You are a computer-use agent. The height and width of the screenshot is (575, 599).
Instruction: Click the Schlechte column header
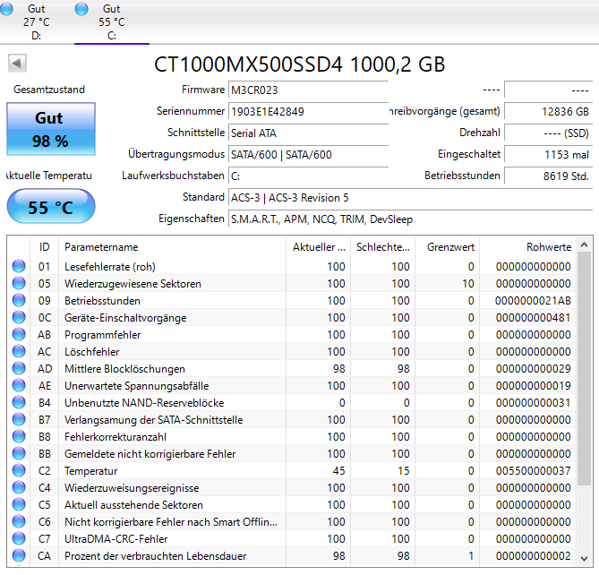click(x=383, y=247)
